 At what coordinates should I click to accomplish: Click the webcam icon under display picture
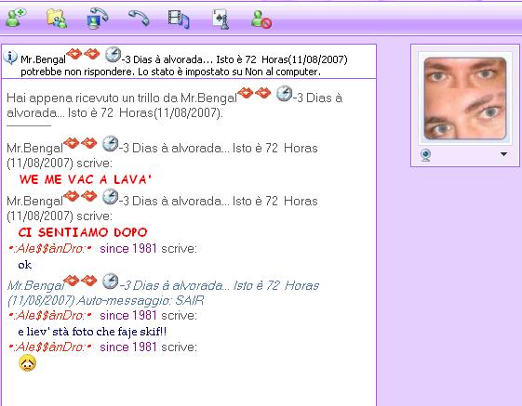426,155
